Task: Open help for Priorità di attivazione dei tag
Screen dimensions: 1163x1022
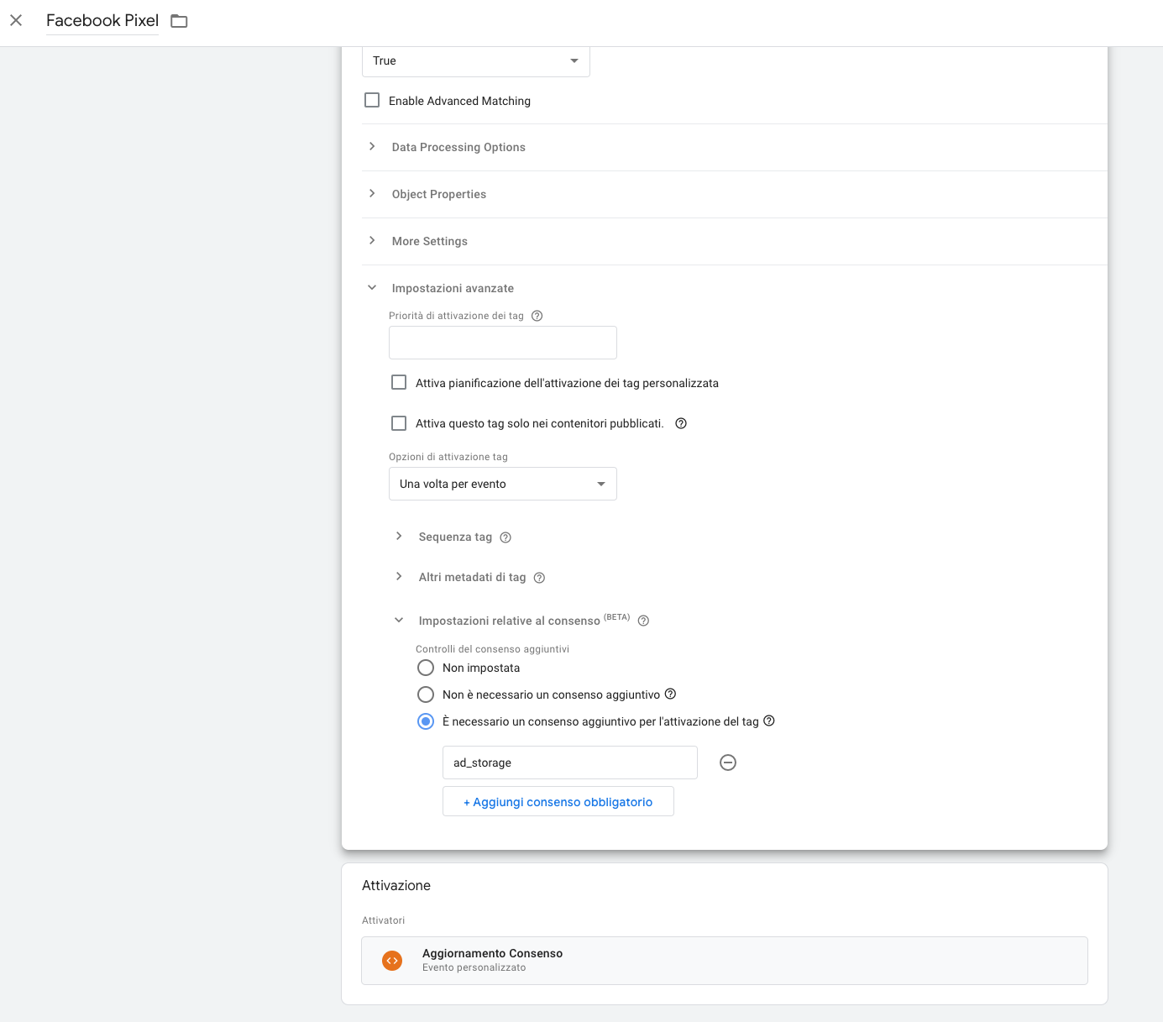Action: [x=537, y=316]
